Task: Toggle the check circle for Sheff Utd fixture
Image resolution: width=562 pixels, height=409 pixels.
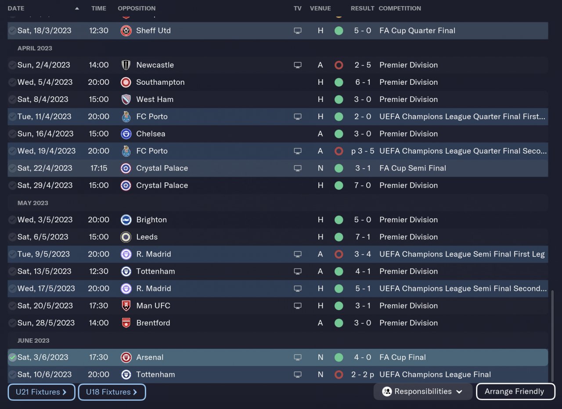Action: 12,31
